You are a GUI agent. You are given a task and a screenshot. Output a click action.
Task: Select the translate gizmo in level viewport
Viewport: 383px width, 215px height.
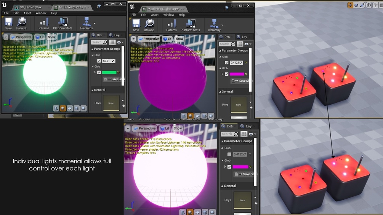click(x=350, y=5)
